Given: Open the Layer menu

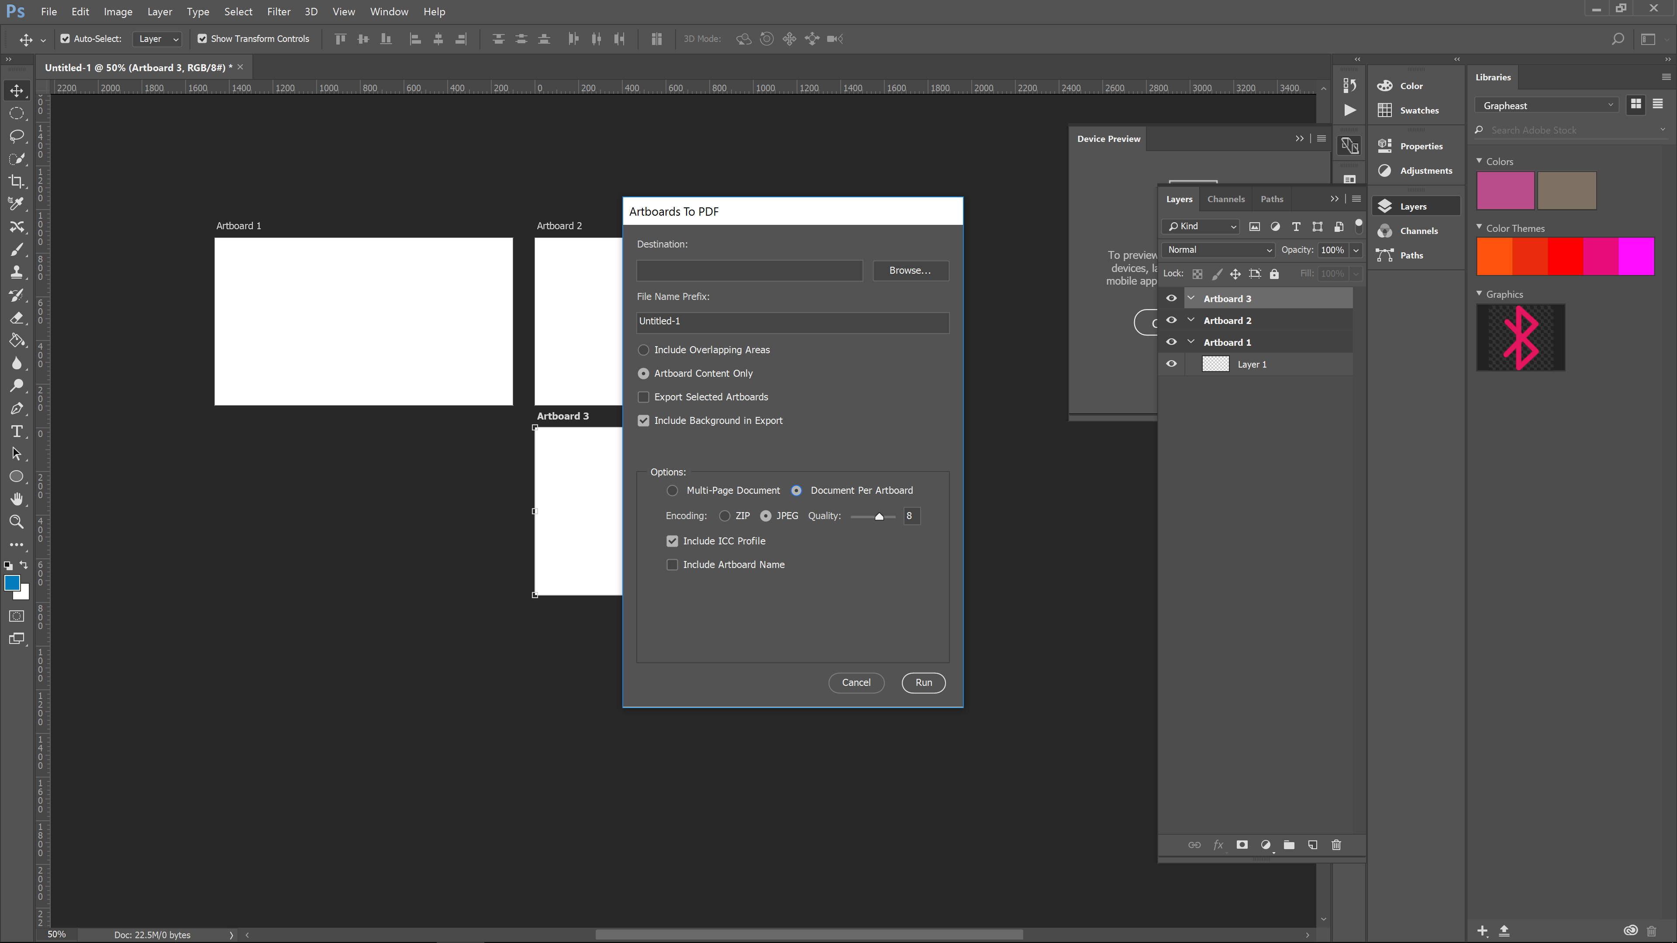Looking at the screenshot, I should pyautogui.click(x=159, y=10).
